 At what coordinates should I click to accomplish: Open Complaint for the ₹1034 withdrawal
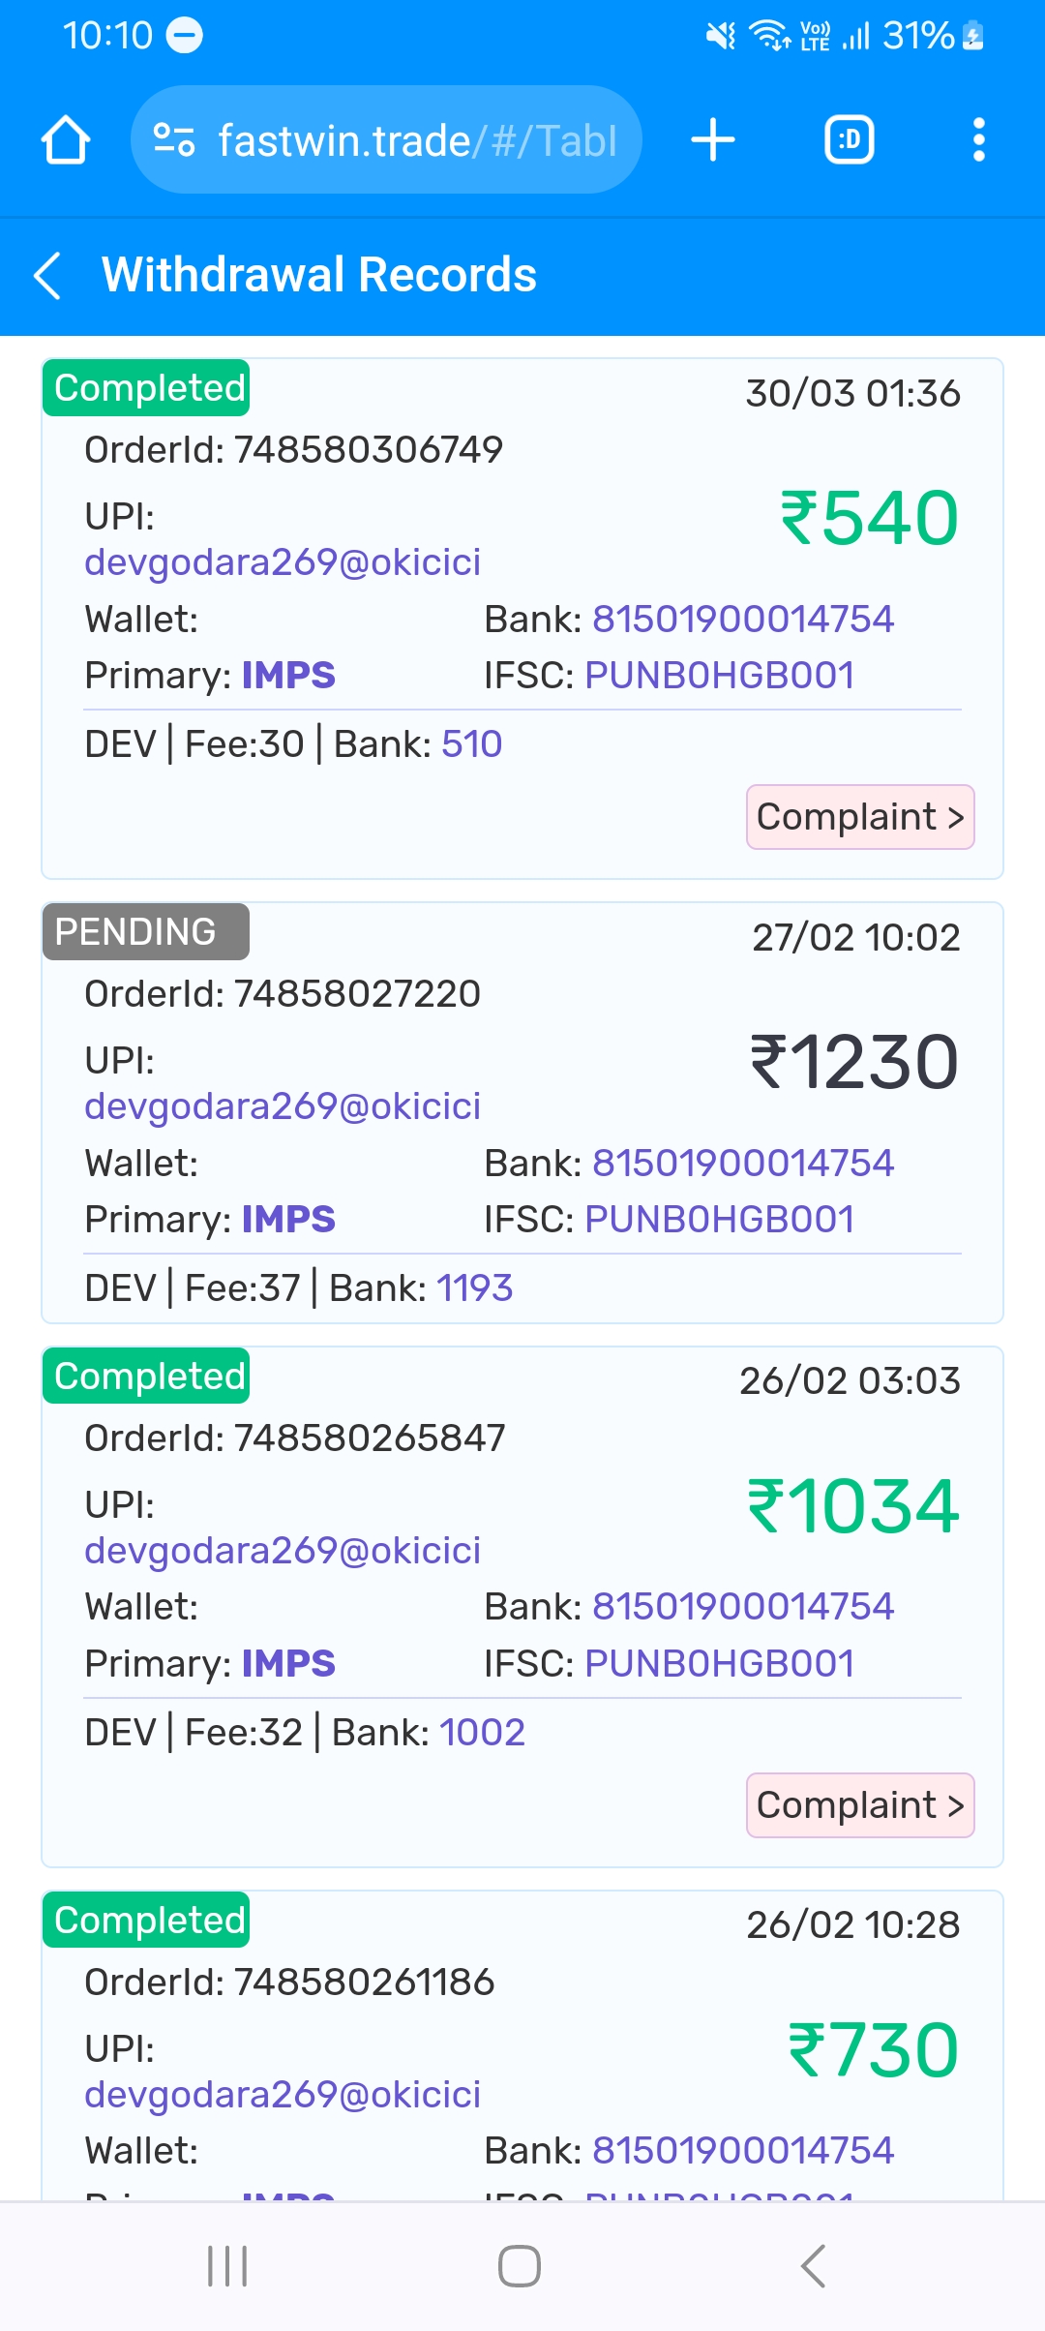pyautogui.click(x=860, y=1805)
